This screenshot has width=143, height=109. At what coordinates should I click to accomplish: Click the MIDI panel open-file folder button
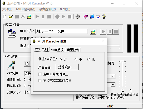point(93,32)
